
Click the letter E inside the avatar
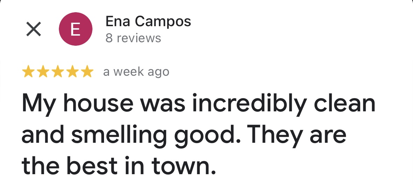tap(76, 30)
